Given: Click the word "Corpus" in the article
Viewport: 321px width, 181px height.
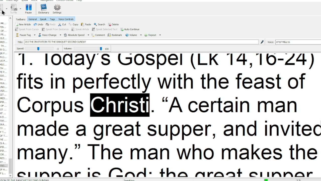Looking at the screenshot, I should (50, 105).
